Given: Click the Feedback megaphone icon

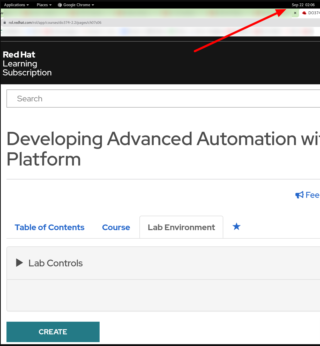Looking at the screenshot, I should tap(299, 195).
